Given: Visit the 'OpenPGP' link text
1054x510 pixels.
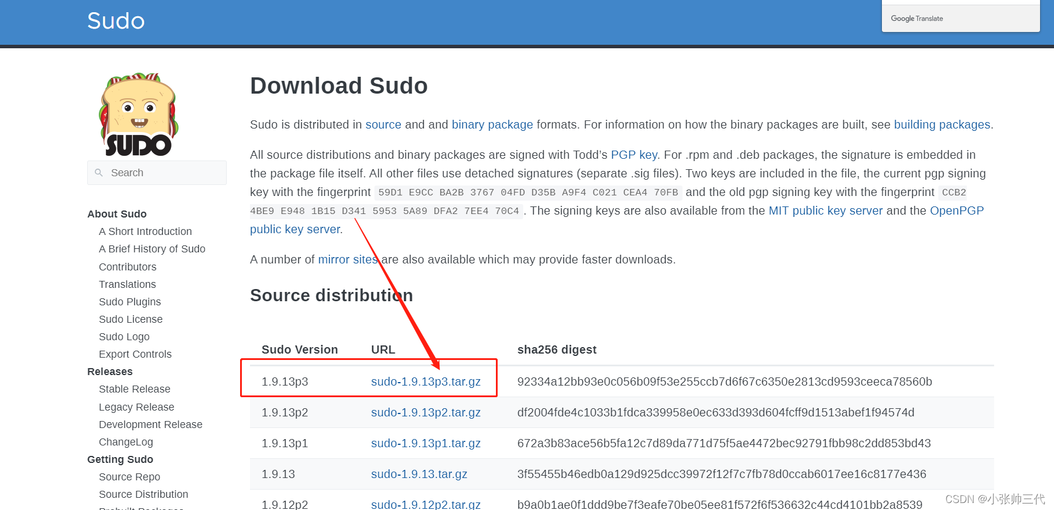Looking at the screenshot, I should pos(957,211).
